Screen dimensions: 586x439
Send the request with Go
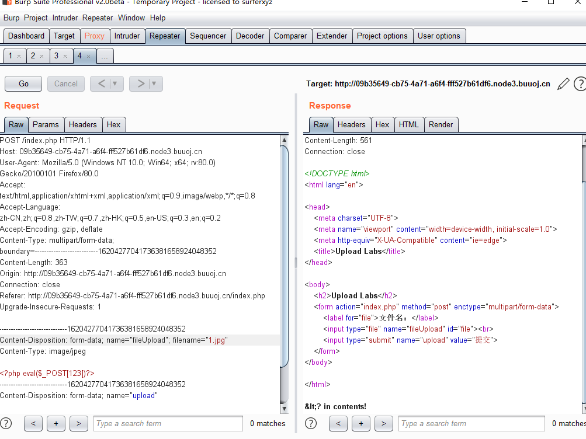(x=23, y=83)
